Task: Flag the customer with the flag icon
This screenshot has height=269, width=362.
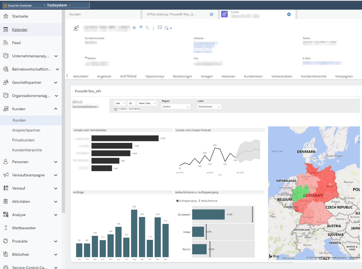Action: coord(141,28)
